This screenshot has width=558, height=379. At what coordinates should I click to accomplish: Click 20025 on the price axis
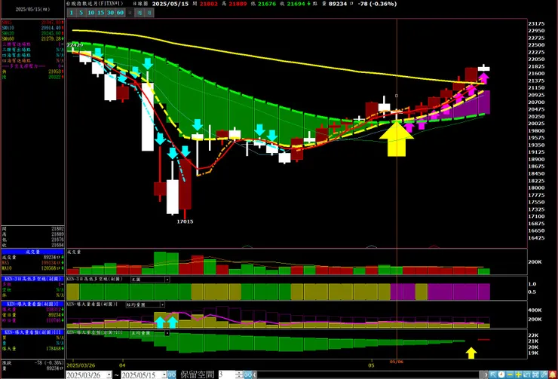tap(536, 124)
